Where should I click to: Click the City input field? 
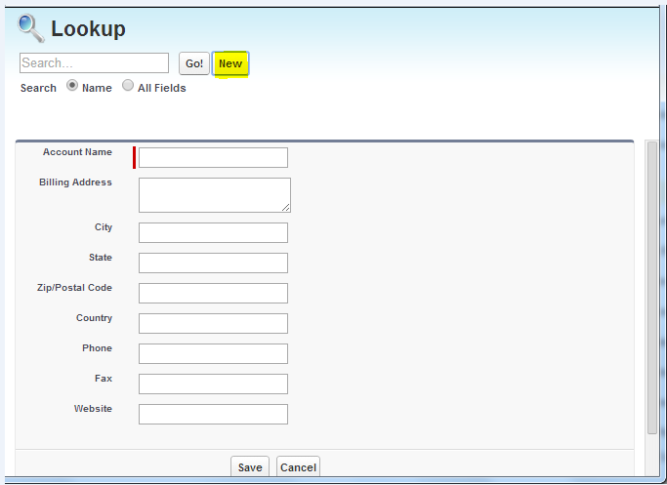coord(213,232)
